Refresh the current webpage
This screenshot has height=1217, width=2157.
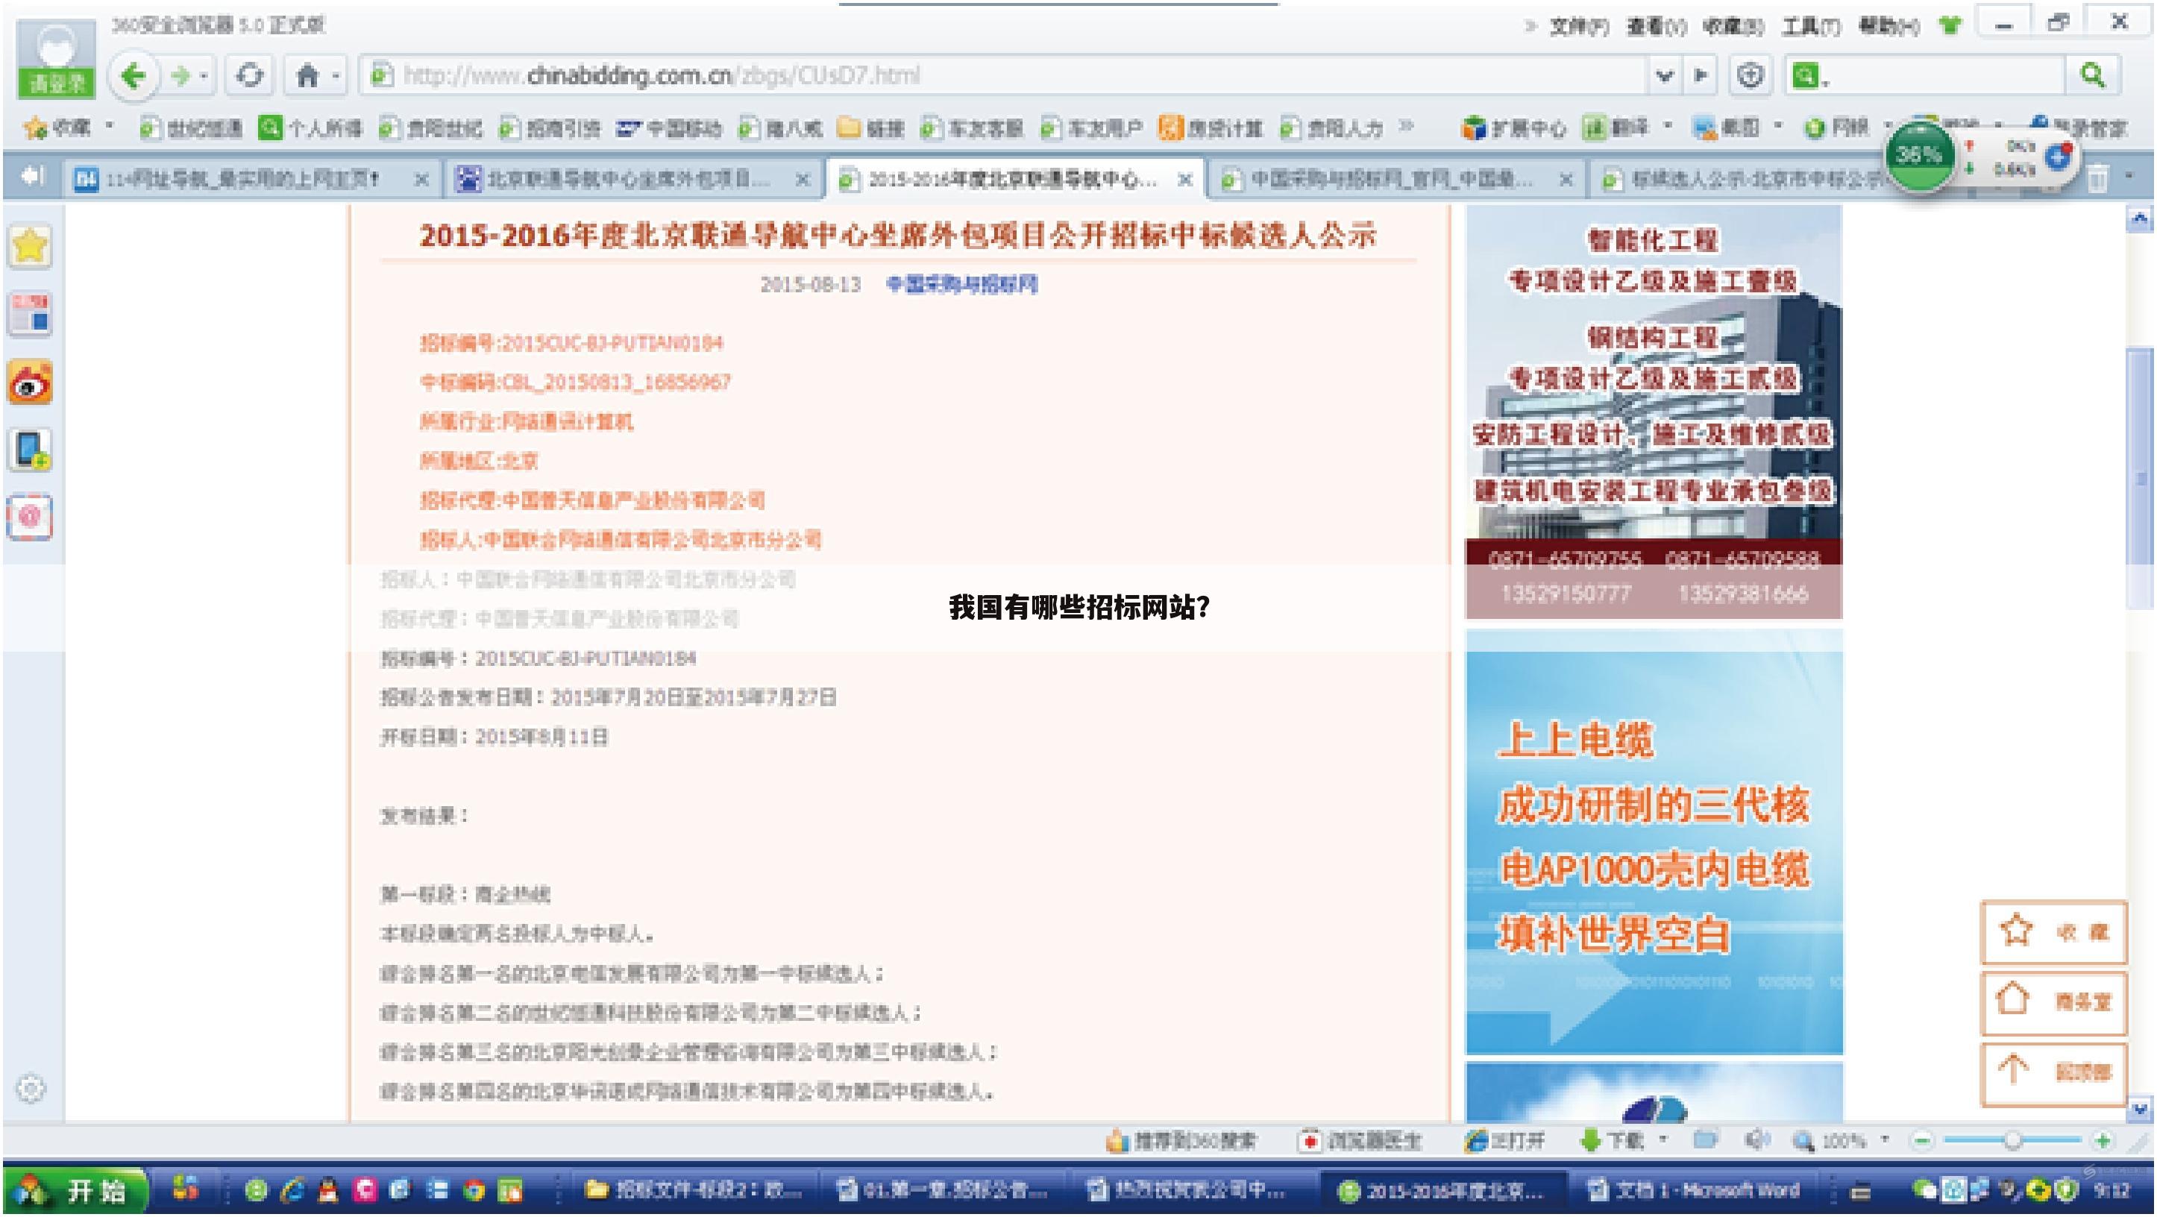tap(251, 75)
